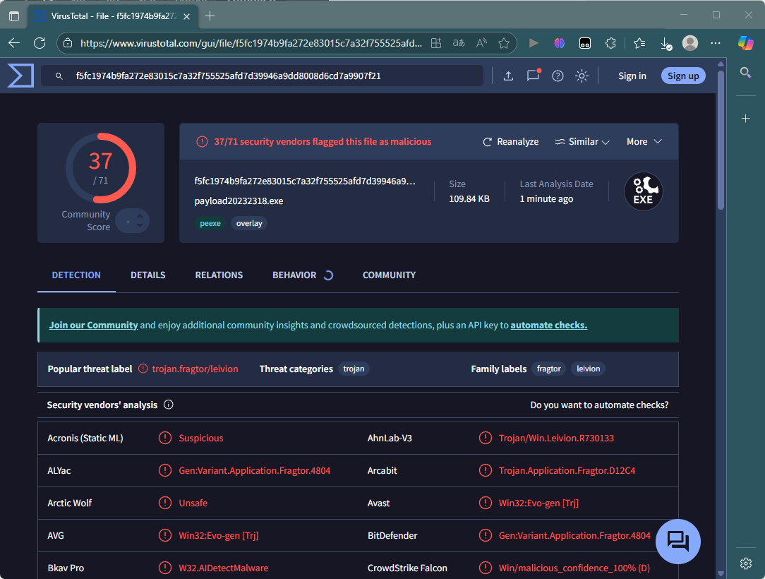Vote community score up arrow

pos(140,216)
